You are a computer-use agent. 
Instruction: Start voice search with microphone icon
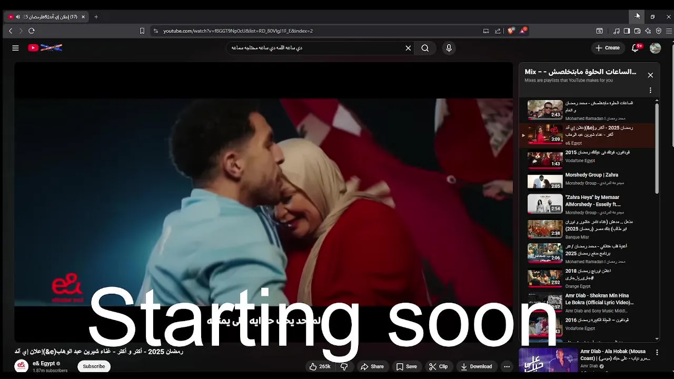coord(449,48)
